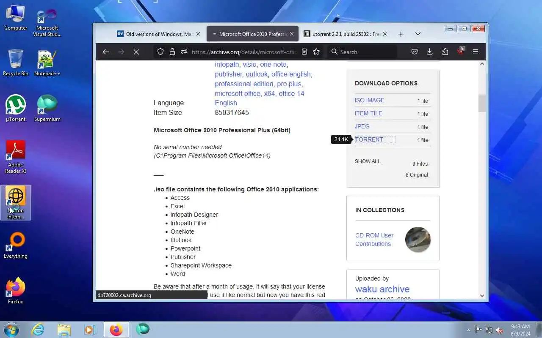Screen dimensions: 542x338
Task: Click the JPEG download link
Action: (362, 126)
